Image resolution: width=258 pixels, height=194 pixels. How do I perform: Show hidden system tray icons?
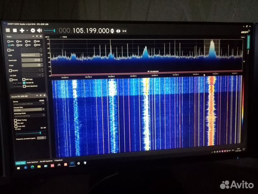212,152
